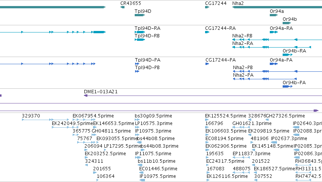Click the bs30g09.5prime EST label
The width and height of the screenshot is (322, 182).
click(x=153, y=116)
